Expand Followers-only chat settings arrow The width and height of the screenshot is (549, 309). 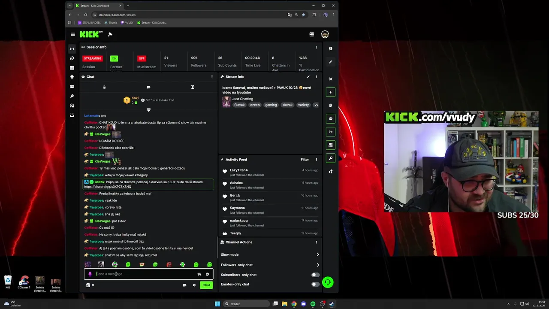pos(318,265)
